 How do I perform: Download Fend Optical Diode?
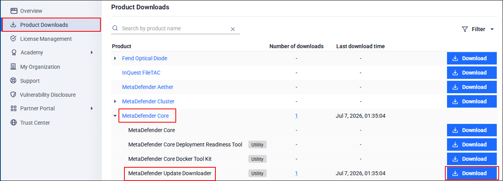(x=472, y=58)
